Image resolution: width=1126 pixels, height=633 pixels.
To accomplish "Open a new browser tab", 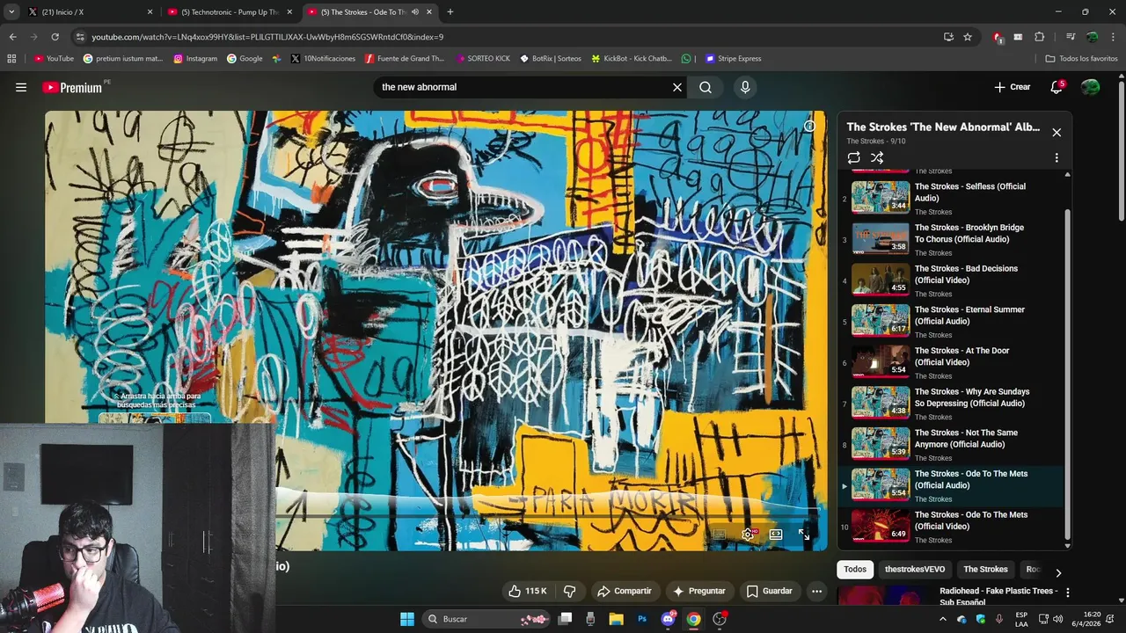I will [450, 12].
